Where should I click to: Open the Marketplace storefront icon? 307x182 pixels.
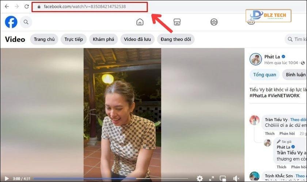177,22
